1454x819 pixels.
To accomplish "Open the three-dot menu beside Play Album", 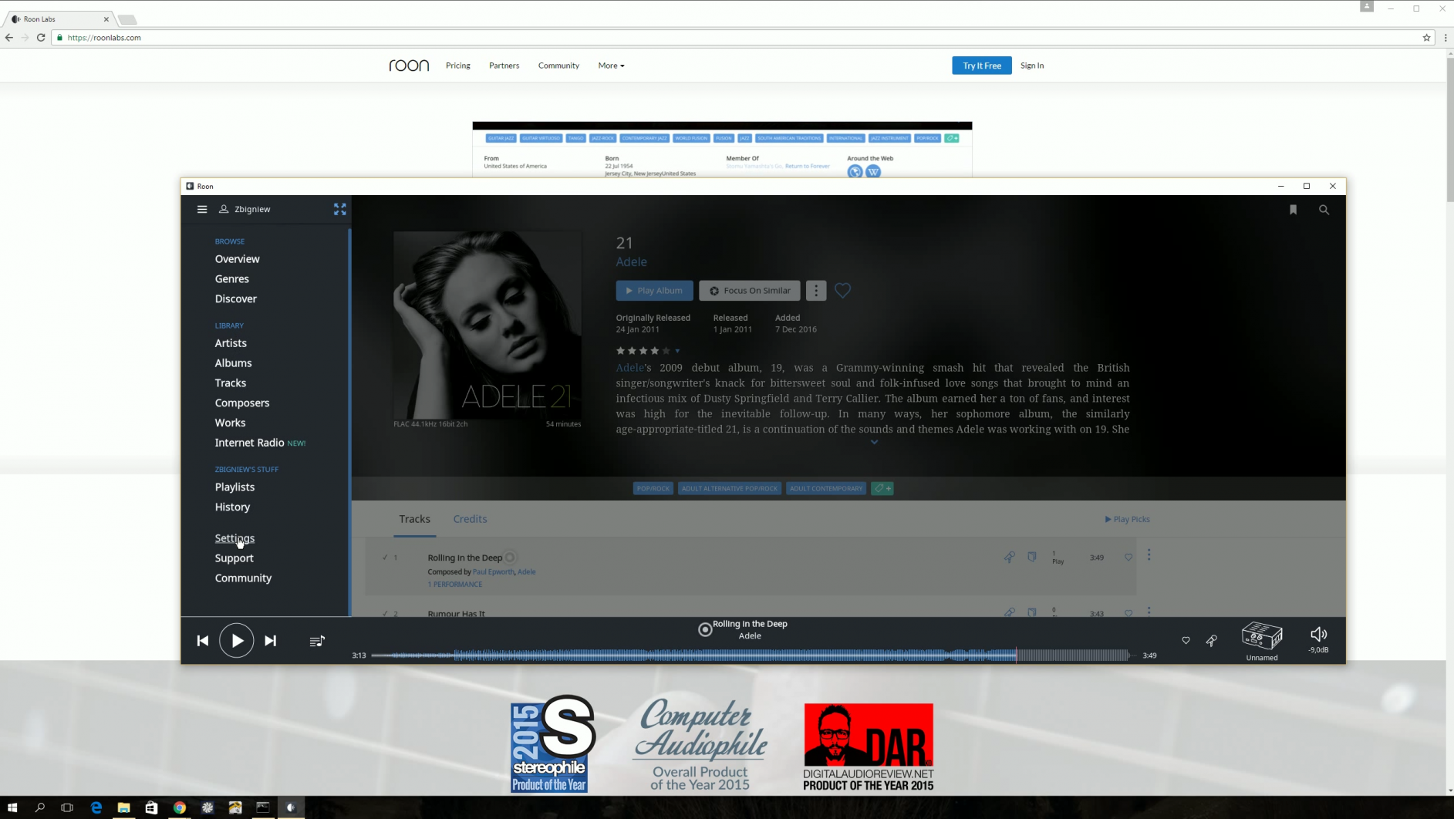I will pos(816,291).
